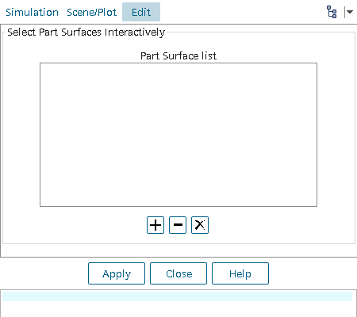
Task: Click inside the empty Part Surface list box
Action: pyautogui.click(x=178, y=135)
